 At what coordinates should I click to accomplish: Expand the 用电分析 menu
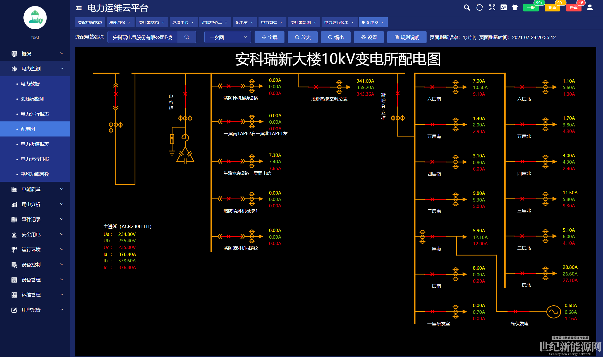click(62, 204)
